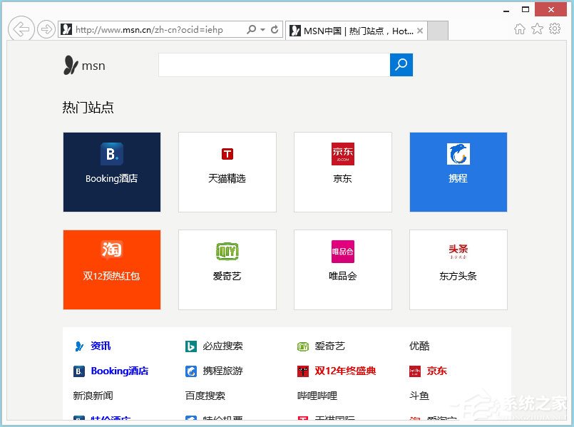574x427 pixels.
Task: Click the forward navigation arrow
Action: point(46,29)
